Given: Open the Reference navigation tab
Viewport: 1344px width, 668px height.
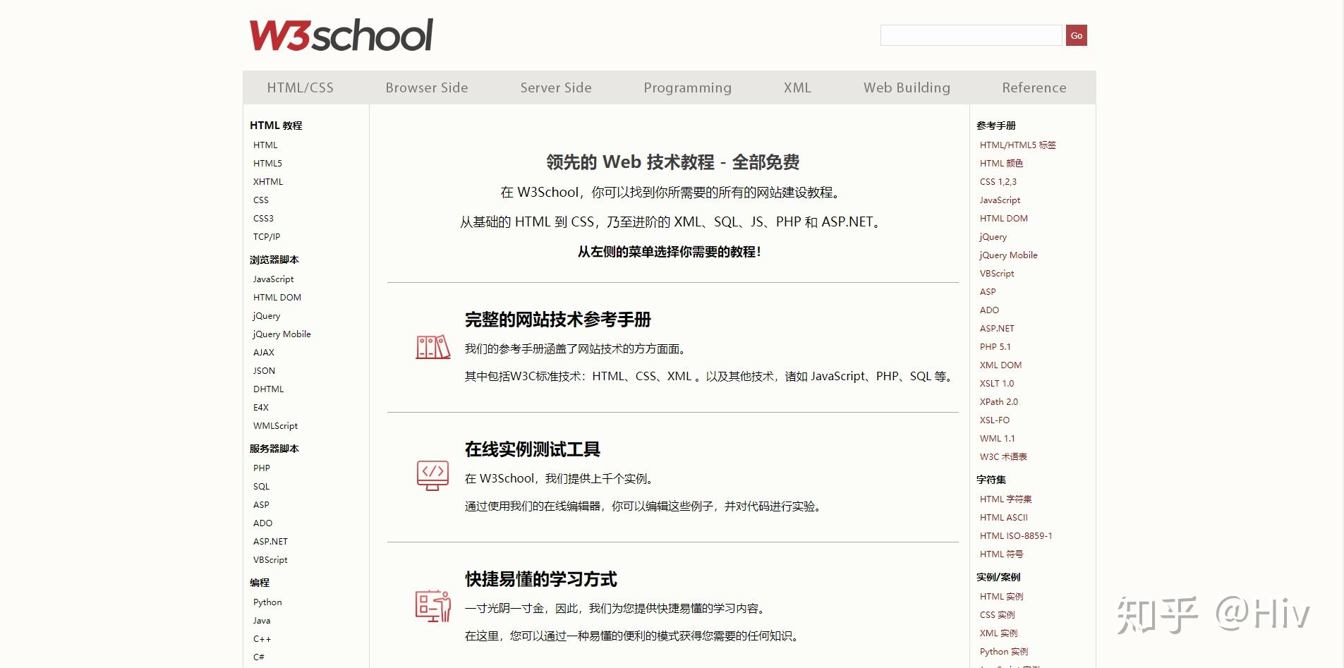Looking at the screenshot, I should [1034, 87].
